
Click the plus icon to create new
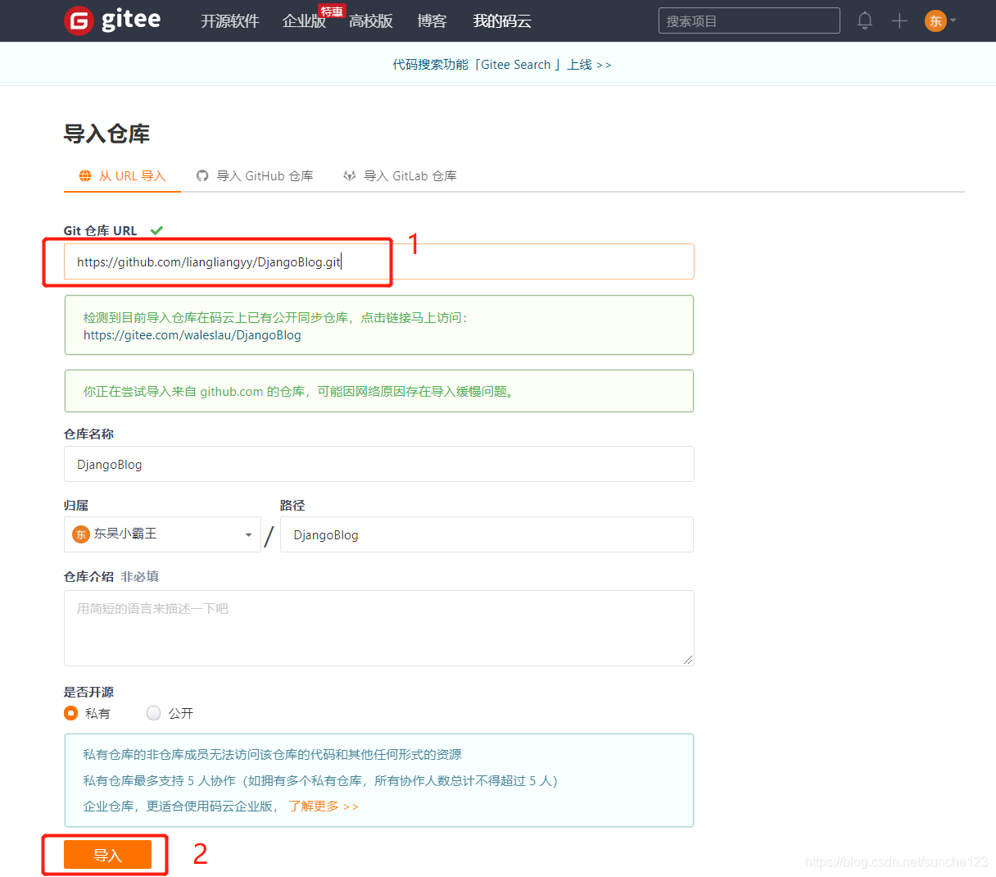899,20
